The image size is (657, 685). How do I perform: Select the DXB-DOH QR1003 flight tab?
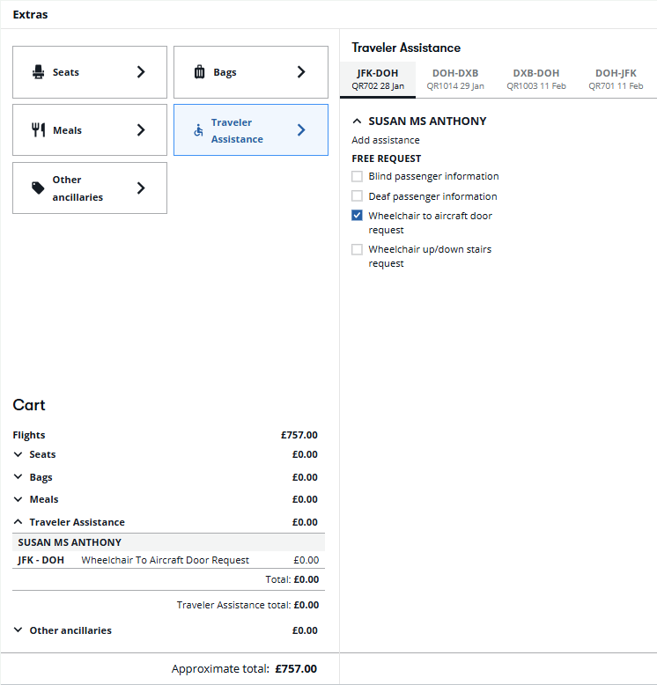(535, 79)
